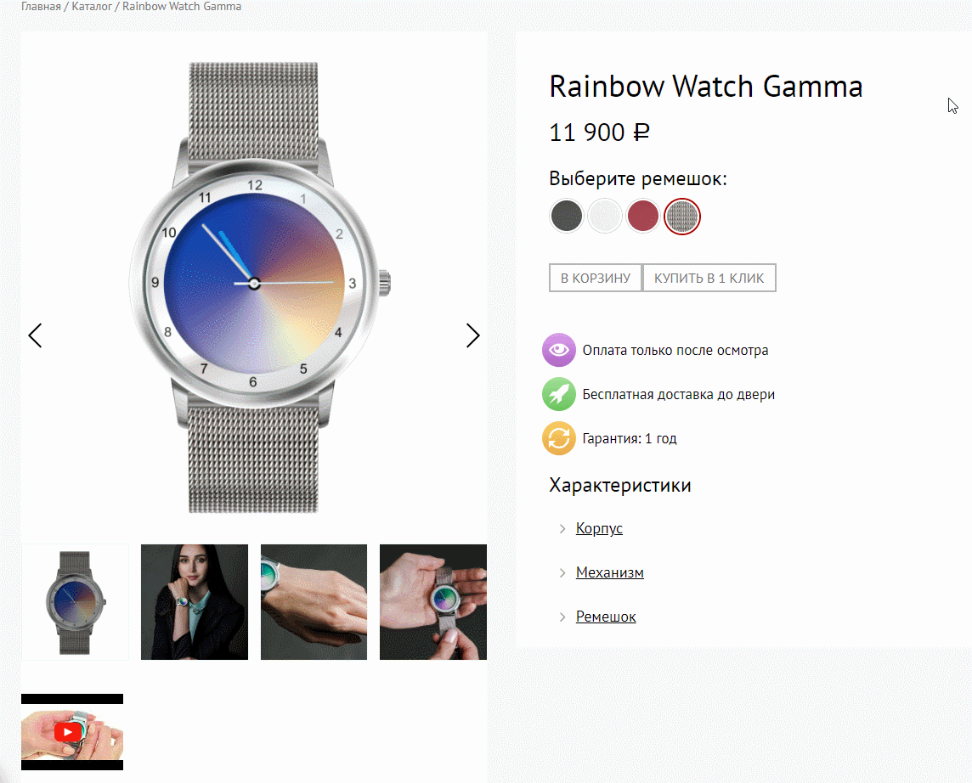Open Каталог from the breadcrumb trail
Image resolution: width=972 pixels, height=783 pixels.
(91, 6)
